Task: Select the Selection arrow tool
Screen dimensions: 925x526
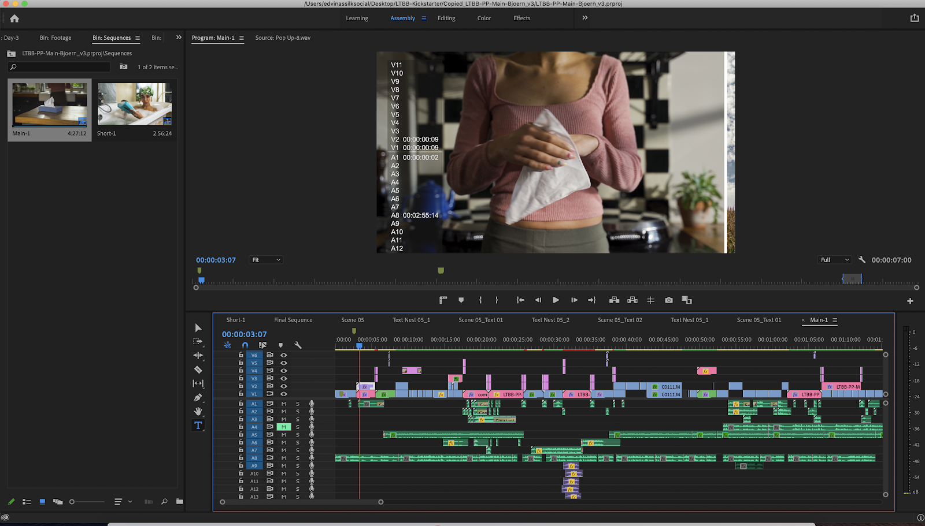Action: [198, 328]
